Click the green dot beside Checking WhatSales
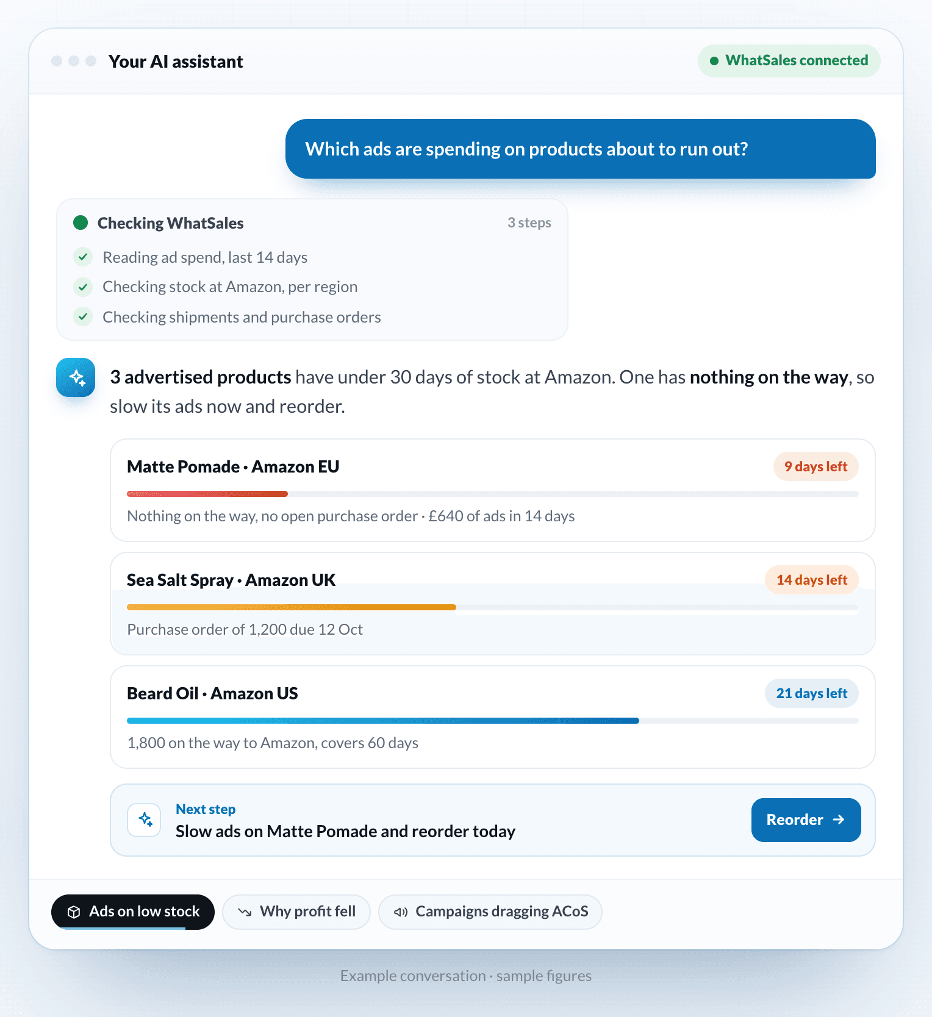The height and width of the screenshot is (1017, 932). click(x=81, y=223)
